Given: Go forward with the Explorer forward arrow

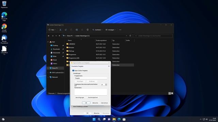Looking at the screenshot, I should coord(52,36).
